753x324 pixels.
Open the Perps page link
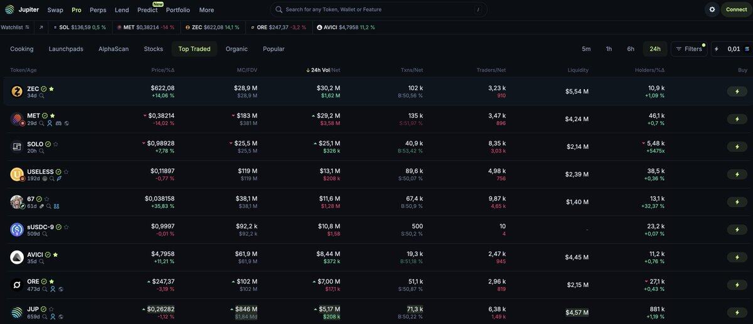[x=98, y=10]
